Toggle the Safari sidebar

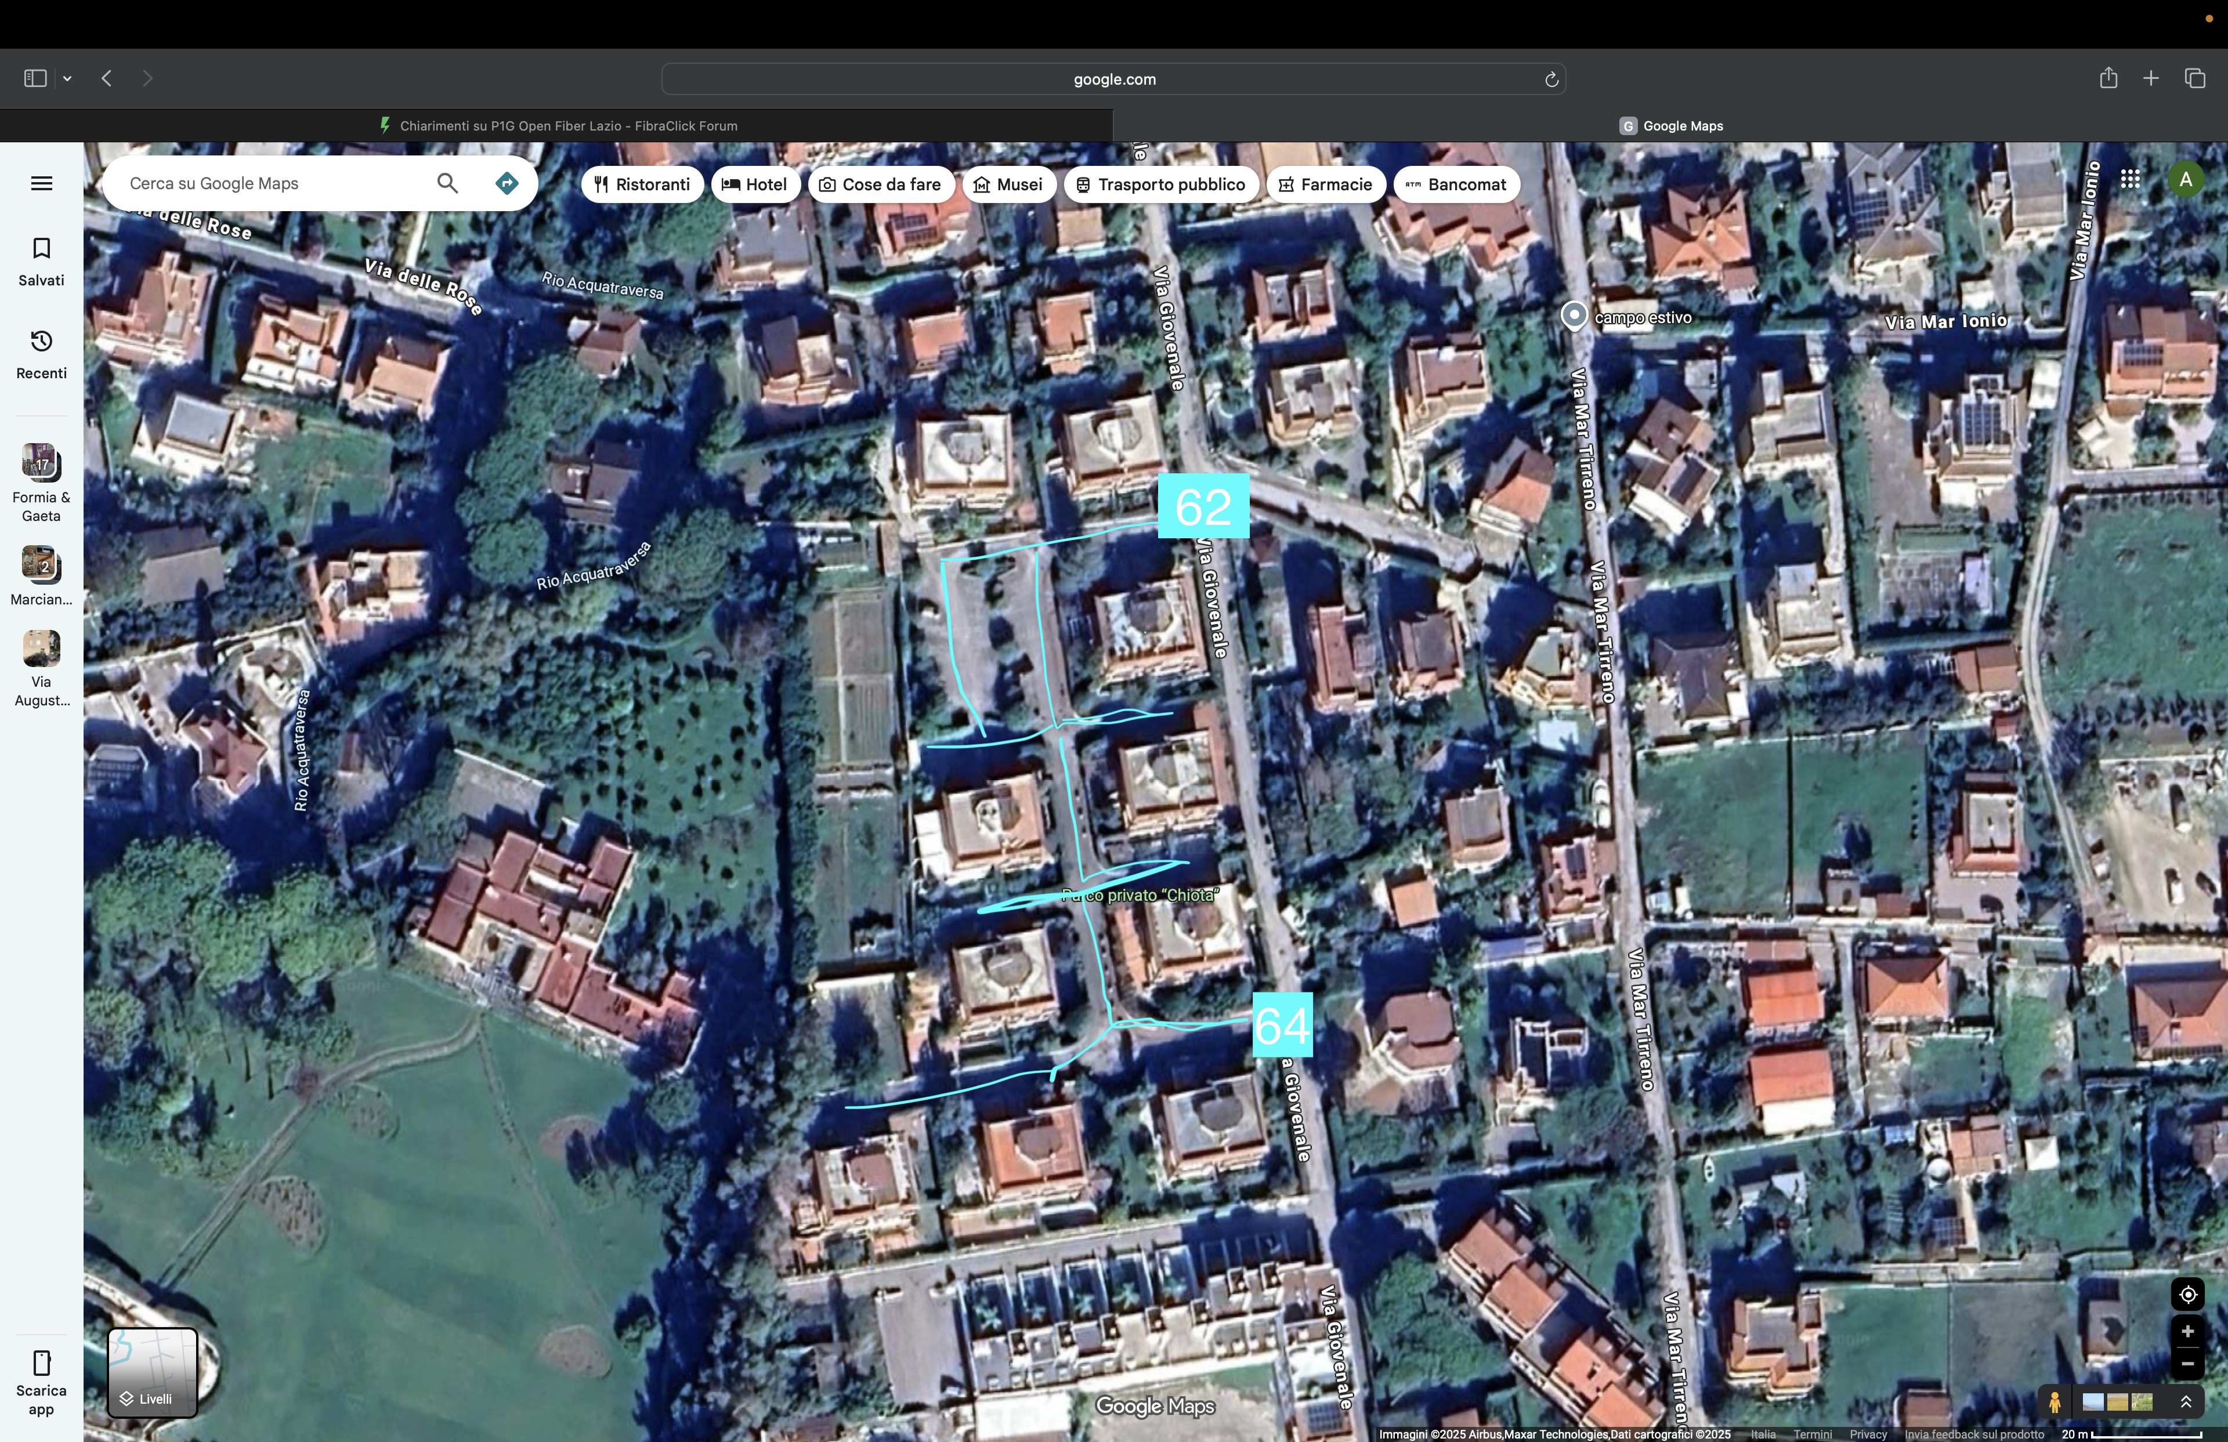35,79
